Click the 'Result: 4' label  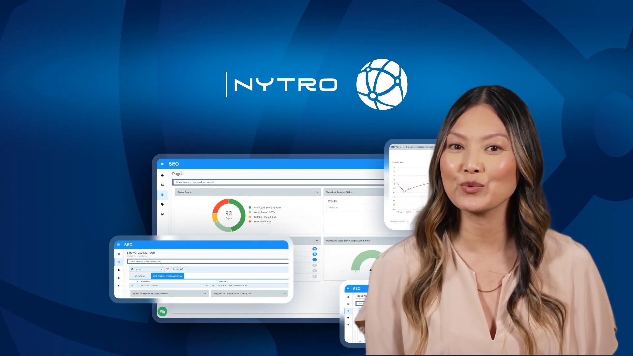pos(177,269)
